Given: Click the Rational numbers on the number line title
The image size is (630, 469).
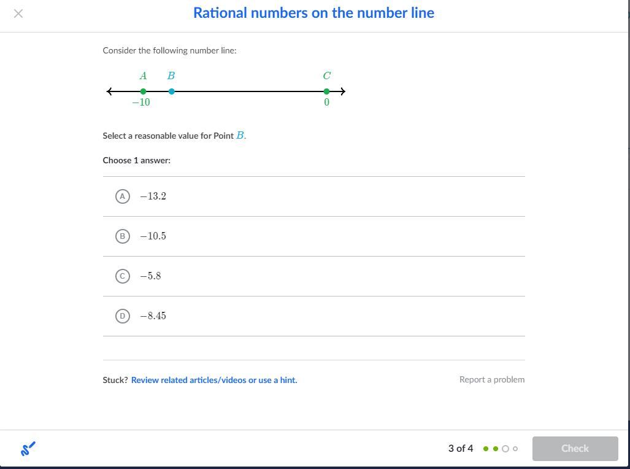Looking at the screenshot, I should coord(314,13).
